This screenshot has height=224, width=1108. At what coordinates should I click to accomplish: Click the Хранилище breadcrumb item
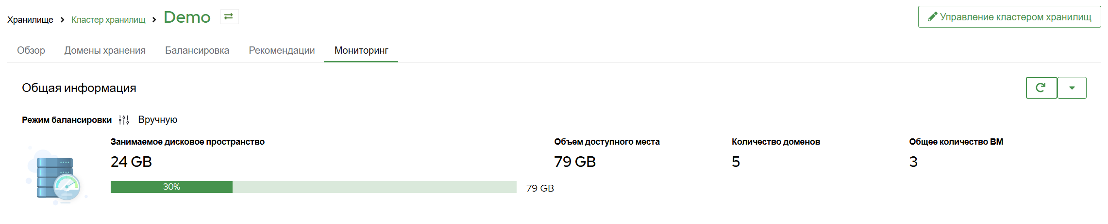pyautogui.click(x=30, y=20)
